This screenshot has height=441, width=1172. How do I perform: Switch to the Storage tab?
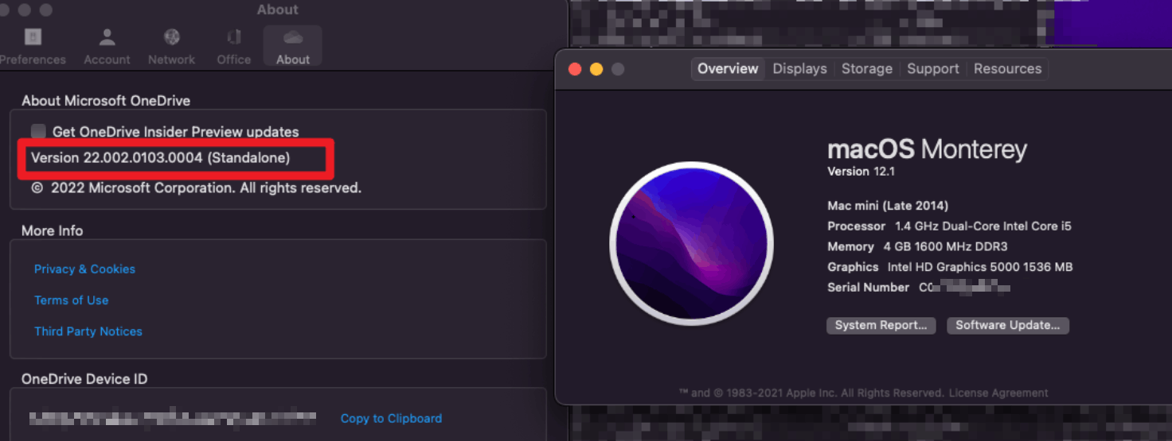tap(867, 69)
